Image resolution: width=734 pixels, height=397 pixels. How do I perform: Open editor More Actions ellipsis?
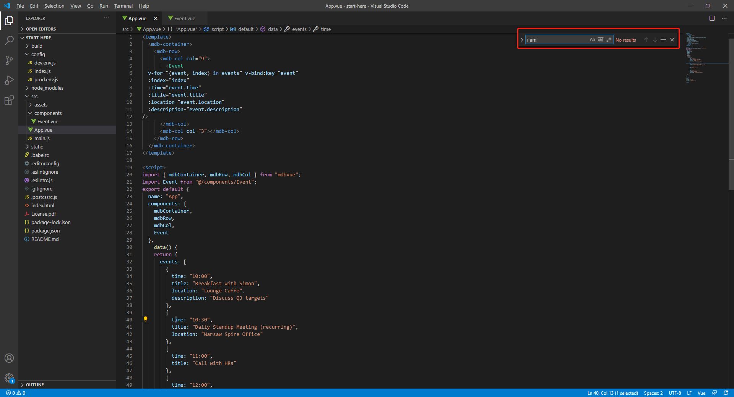(724, 18)
